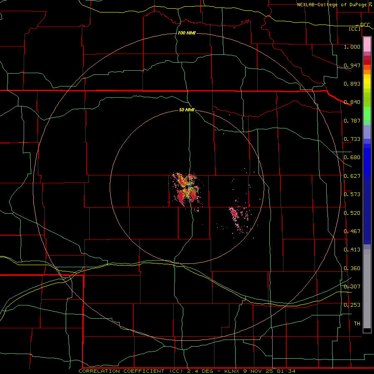This screenshot has width=374, height=374.
Task: Click the NEXLAB-College of DuPage header text
Action: click(x=332, y=5)
